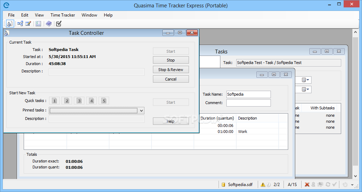Image resolution: width=362 pixels, height=192 pixels.
Task: Click the Description column header
Action: point(257,118)
